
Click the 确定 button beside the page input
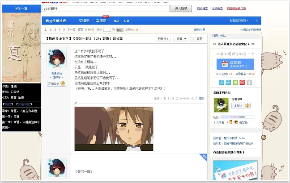(x=120, y=30)
